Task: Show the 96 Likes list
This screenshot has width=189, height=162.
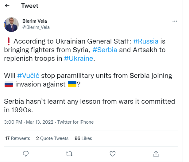Action: [x=83, y=138]
